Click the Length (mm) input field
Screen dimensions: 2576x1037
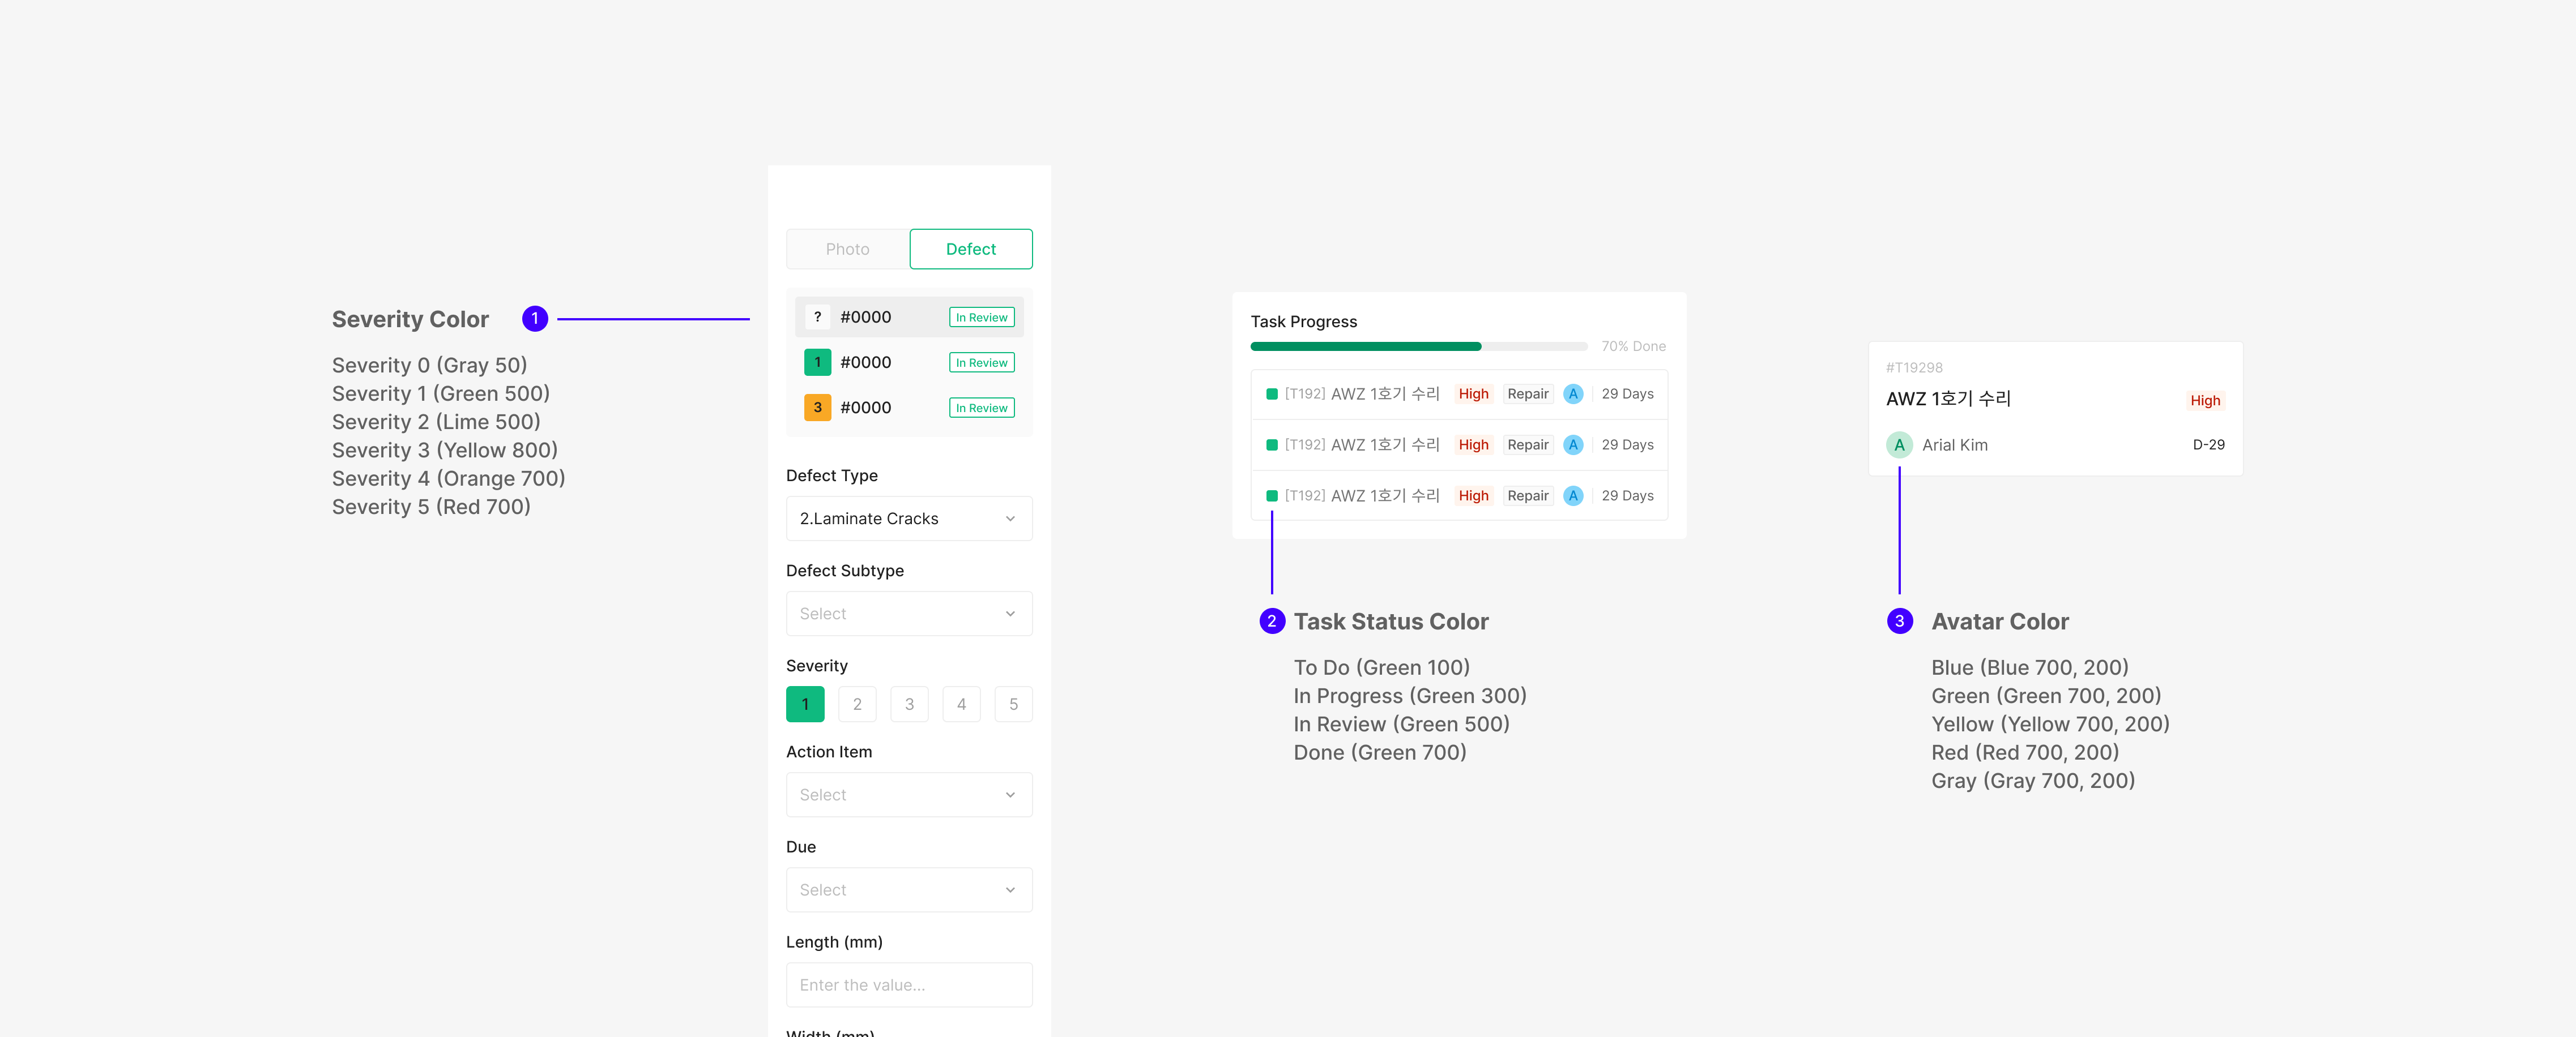click(908, 984)
